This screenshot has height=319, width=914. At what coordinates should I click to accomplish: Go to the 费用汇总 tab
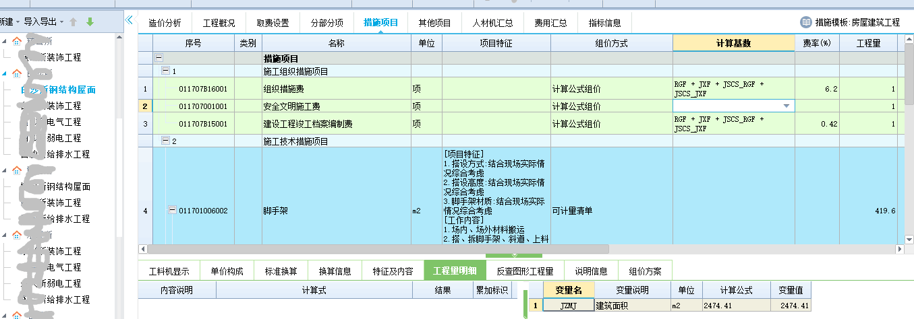coord(550,23)
